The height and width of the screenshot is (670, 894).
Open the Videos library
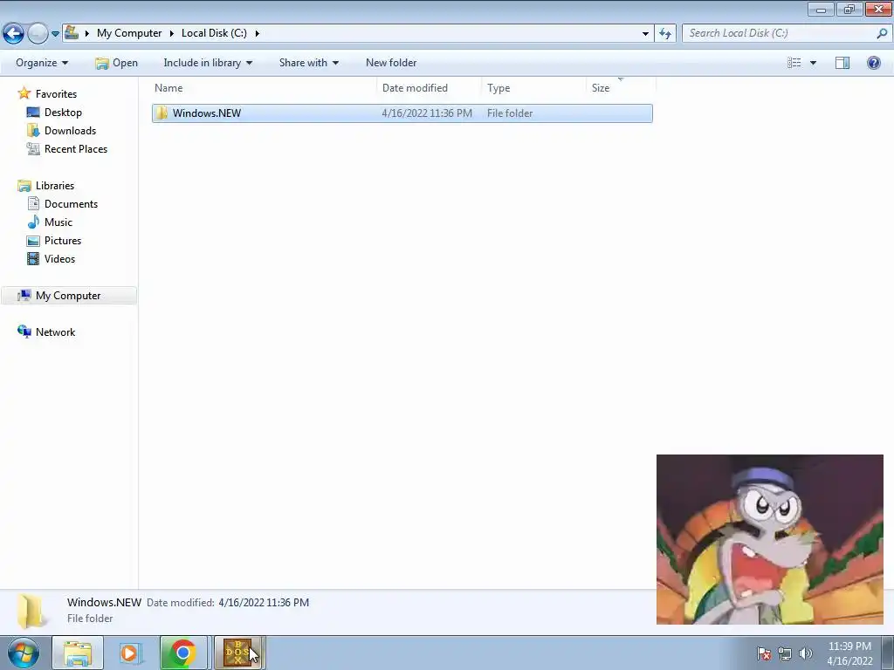point(60,258)
